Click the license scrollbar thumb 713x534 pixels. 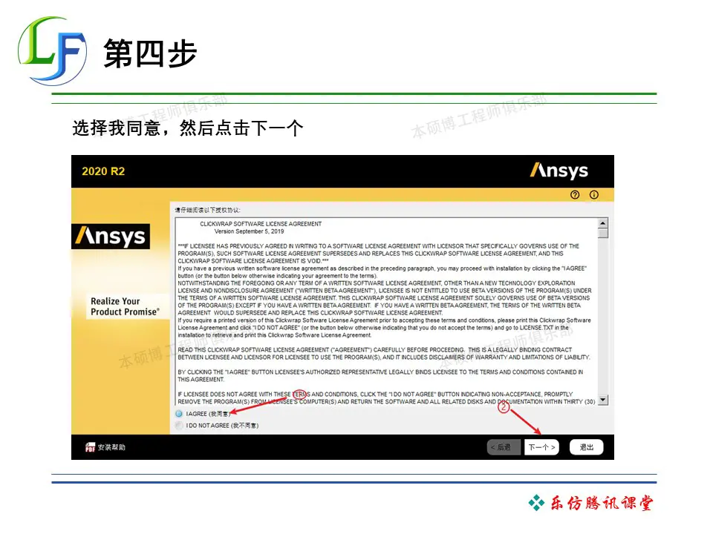(x=603, y=234)
